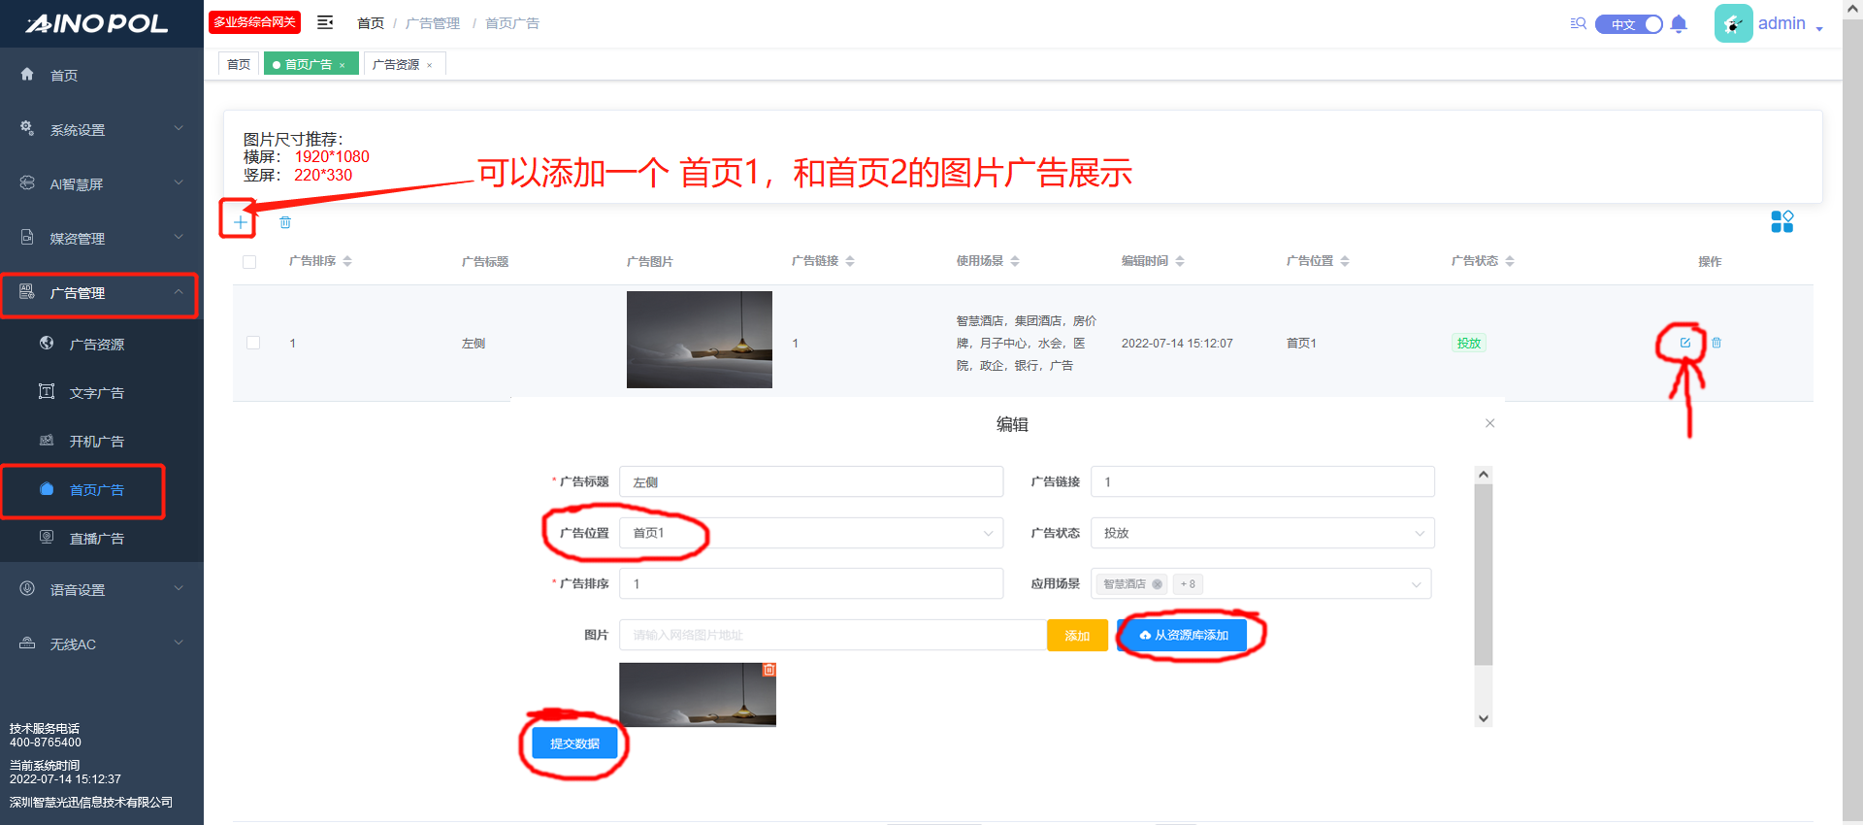This screenshot has width=1863, height=825.
Task: Click the 提交数据 submit button
Action: (x=574, y=743)
